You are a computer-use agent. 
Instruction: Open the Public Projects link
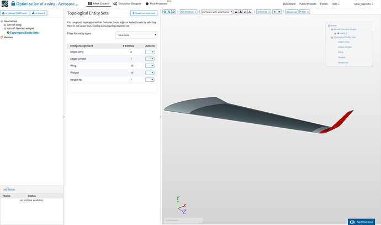pyautogui.click(x=308, y=4)
